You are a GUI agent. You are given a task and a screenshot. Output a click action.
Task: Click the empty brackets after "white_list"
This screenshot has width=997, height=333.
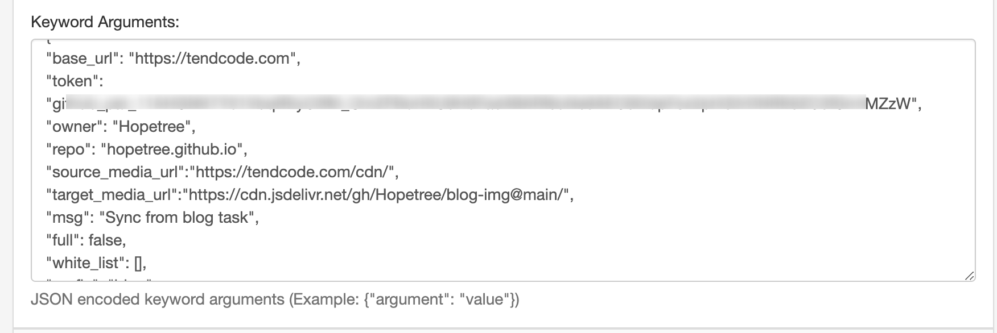(138, 263)
